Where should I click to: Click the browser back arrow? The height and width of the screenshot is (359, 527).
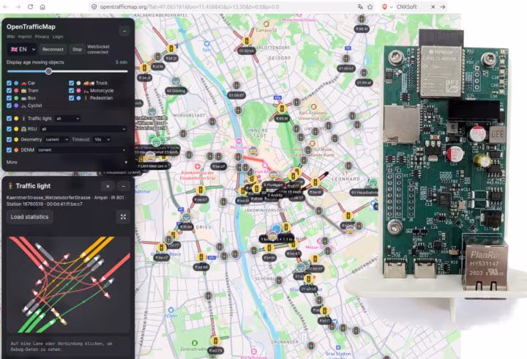point(6,7)
